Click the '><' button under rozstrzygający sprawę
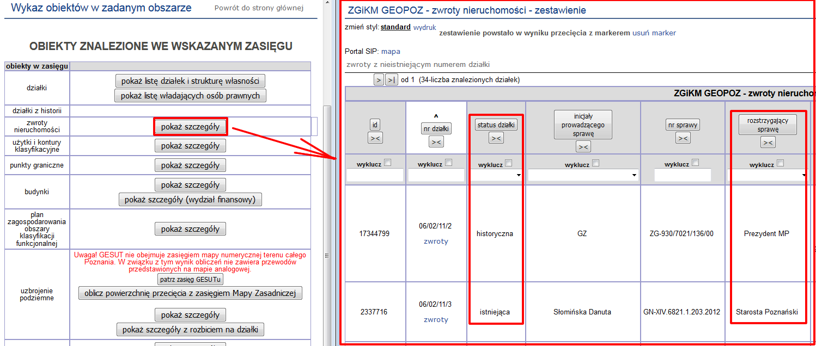The width and height of the screenshot is (816, 346). (x=768, y=143)
